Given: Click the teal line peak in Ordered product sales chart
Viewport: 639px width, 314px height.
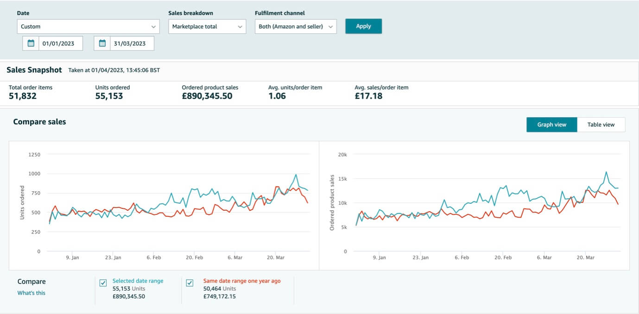Looking at the screenshot, I should pyautogui.click(x=606, y=172).
